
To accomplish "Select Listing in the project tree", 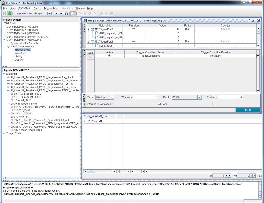I will pyautogui.click(x=19, y=56).
